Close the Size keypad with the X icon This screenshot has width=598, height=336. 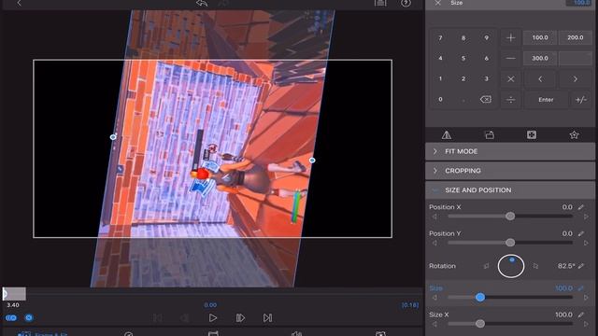438,3
